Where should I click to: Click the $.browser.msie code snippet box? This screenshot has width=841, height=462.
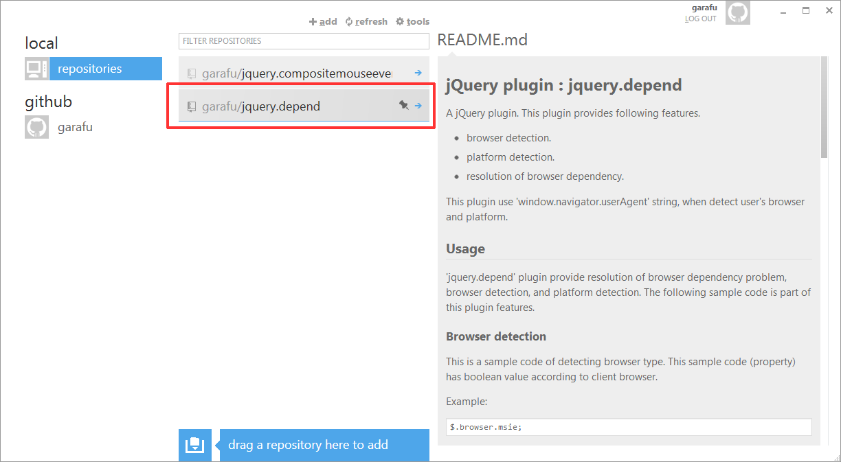tap(628, 426)
